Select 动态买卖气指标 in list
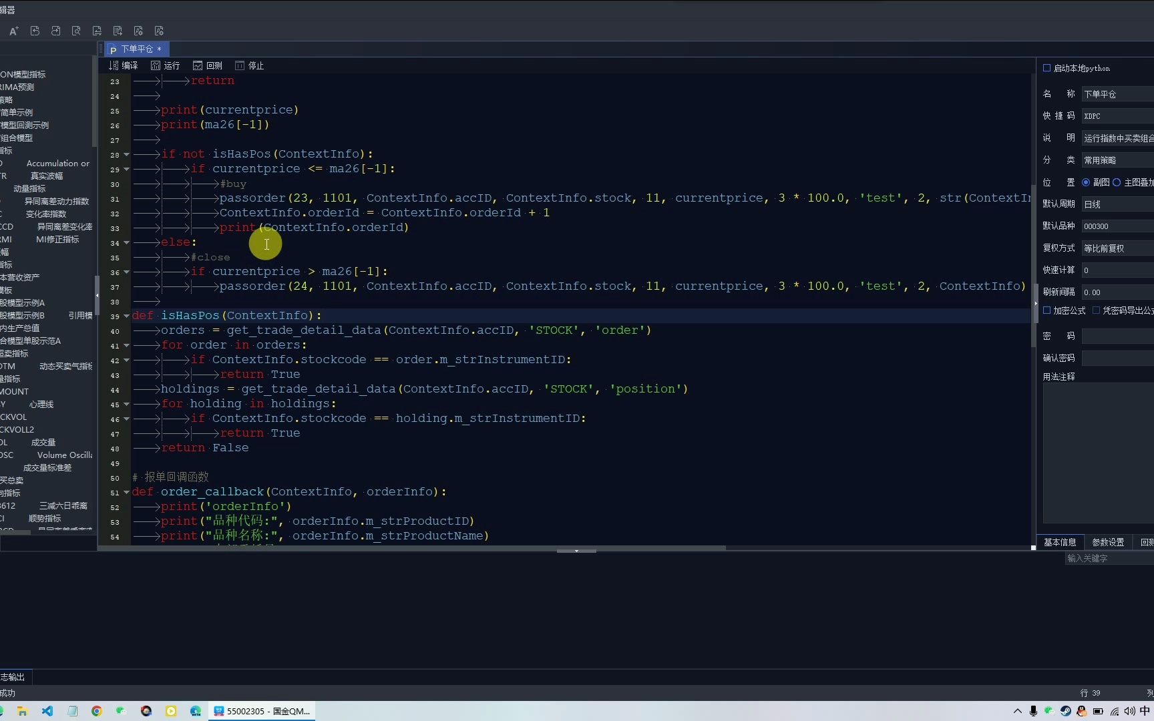 (66, 366)
